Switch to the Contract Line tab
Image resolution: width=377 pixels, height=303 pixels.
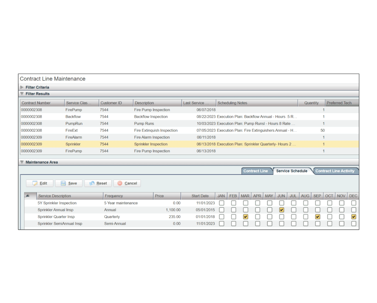(255, 171)
